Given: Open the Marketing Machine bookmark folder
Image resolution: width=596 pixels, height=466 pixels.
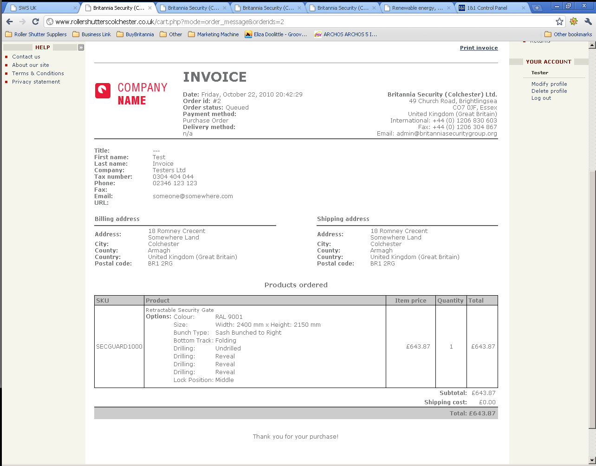Looking at the screenshot, I should point(213,34).
